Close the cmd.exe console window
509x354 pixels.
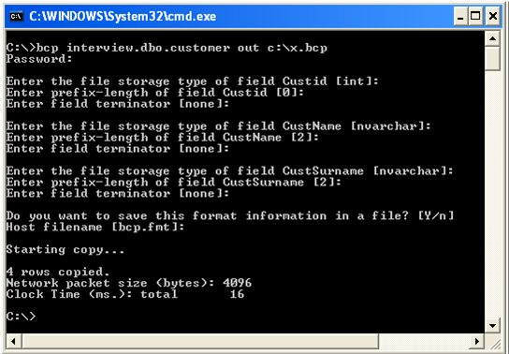493,16
